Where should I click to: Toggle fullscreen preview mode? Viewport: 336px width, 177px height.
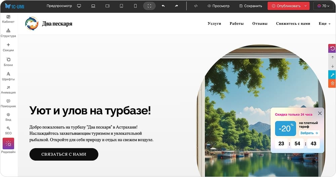150,6
